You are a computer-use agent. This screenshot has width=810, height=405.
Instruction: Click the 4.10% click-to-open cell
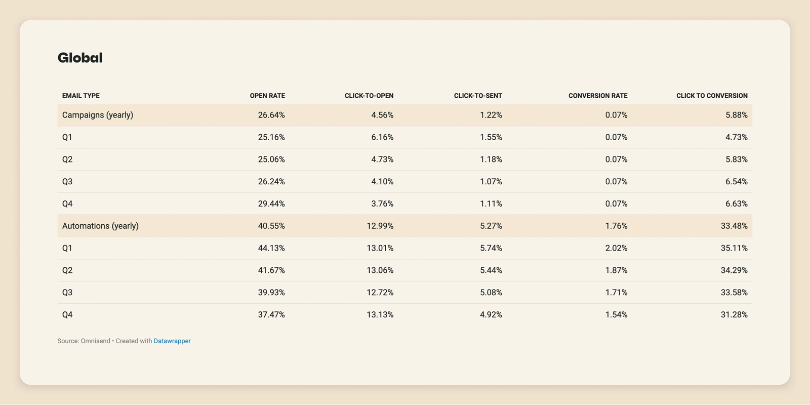coord(382,182)
